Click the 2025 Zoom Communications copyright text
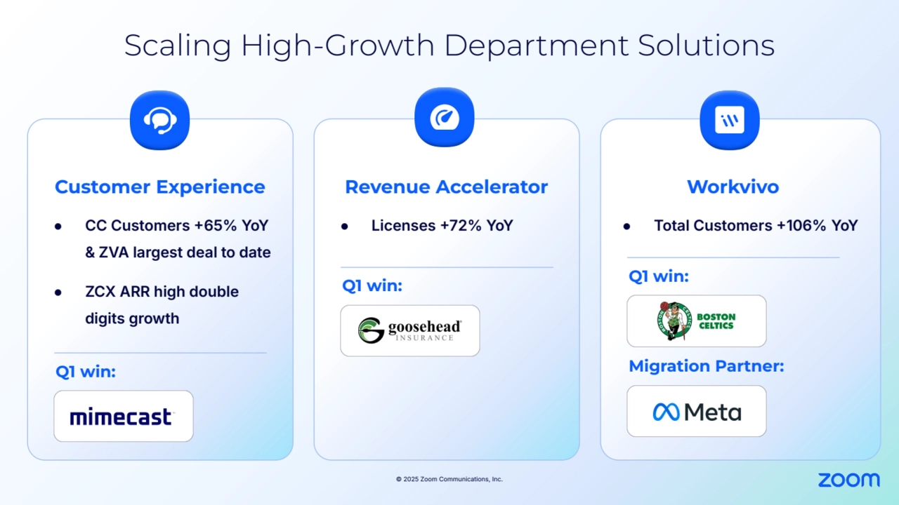 point(449,479)
